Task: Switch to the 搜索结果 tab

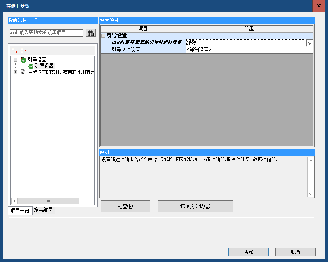Action: coord(44,210)
